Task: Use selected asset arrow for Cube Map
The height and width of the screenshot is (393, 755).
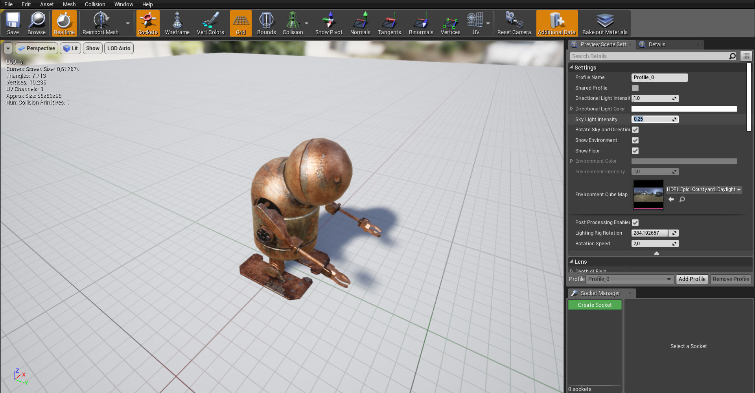Action: pyautogui.click(x=671, y=199)
